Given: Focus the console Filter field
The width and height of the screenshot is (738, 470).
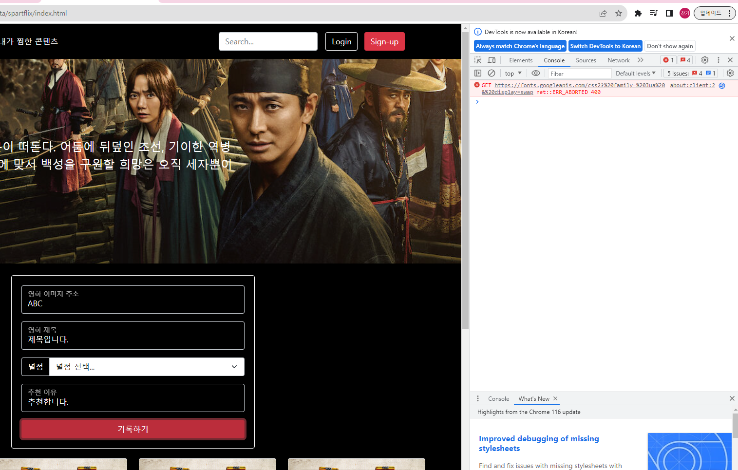Looking at the screenshot, I should pos(580,74).
